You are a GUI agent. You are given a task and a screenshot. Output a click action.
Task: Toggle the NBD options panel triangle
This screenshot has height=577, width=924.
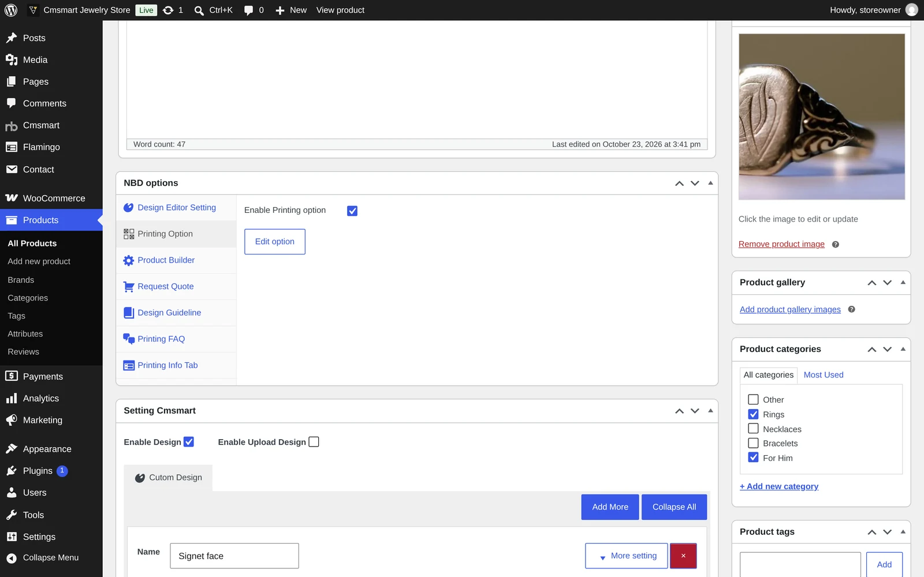tap(710, 183)
